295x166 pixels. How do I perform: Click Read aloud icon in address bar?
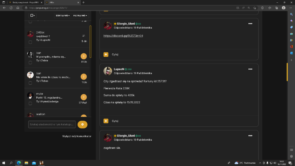(243, 8)
